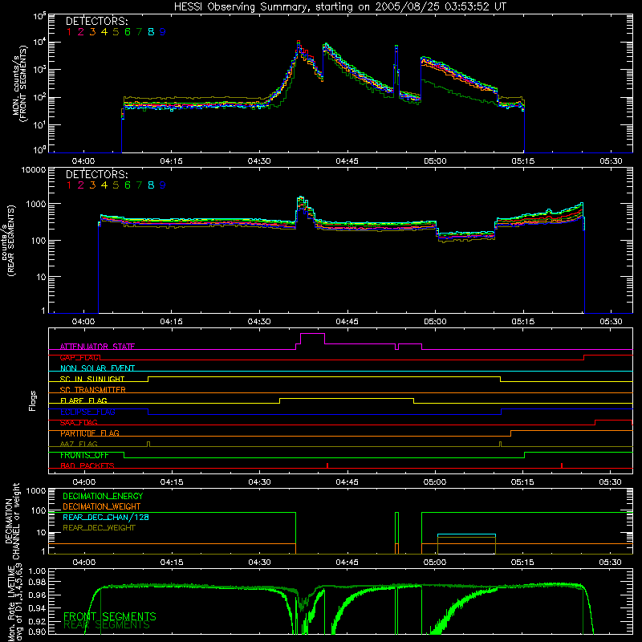Click cyan detector 8 in front segments legend
This screenshot has width=642, height=642.
click(151, 32)
